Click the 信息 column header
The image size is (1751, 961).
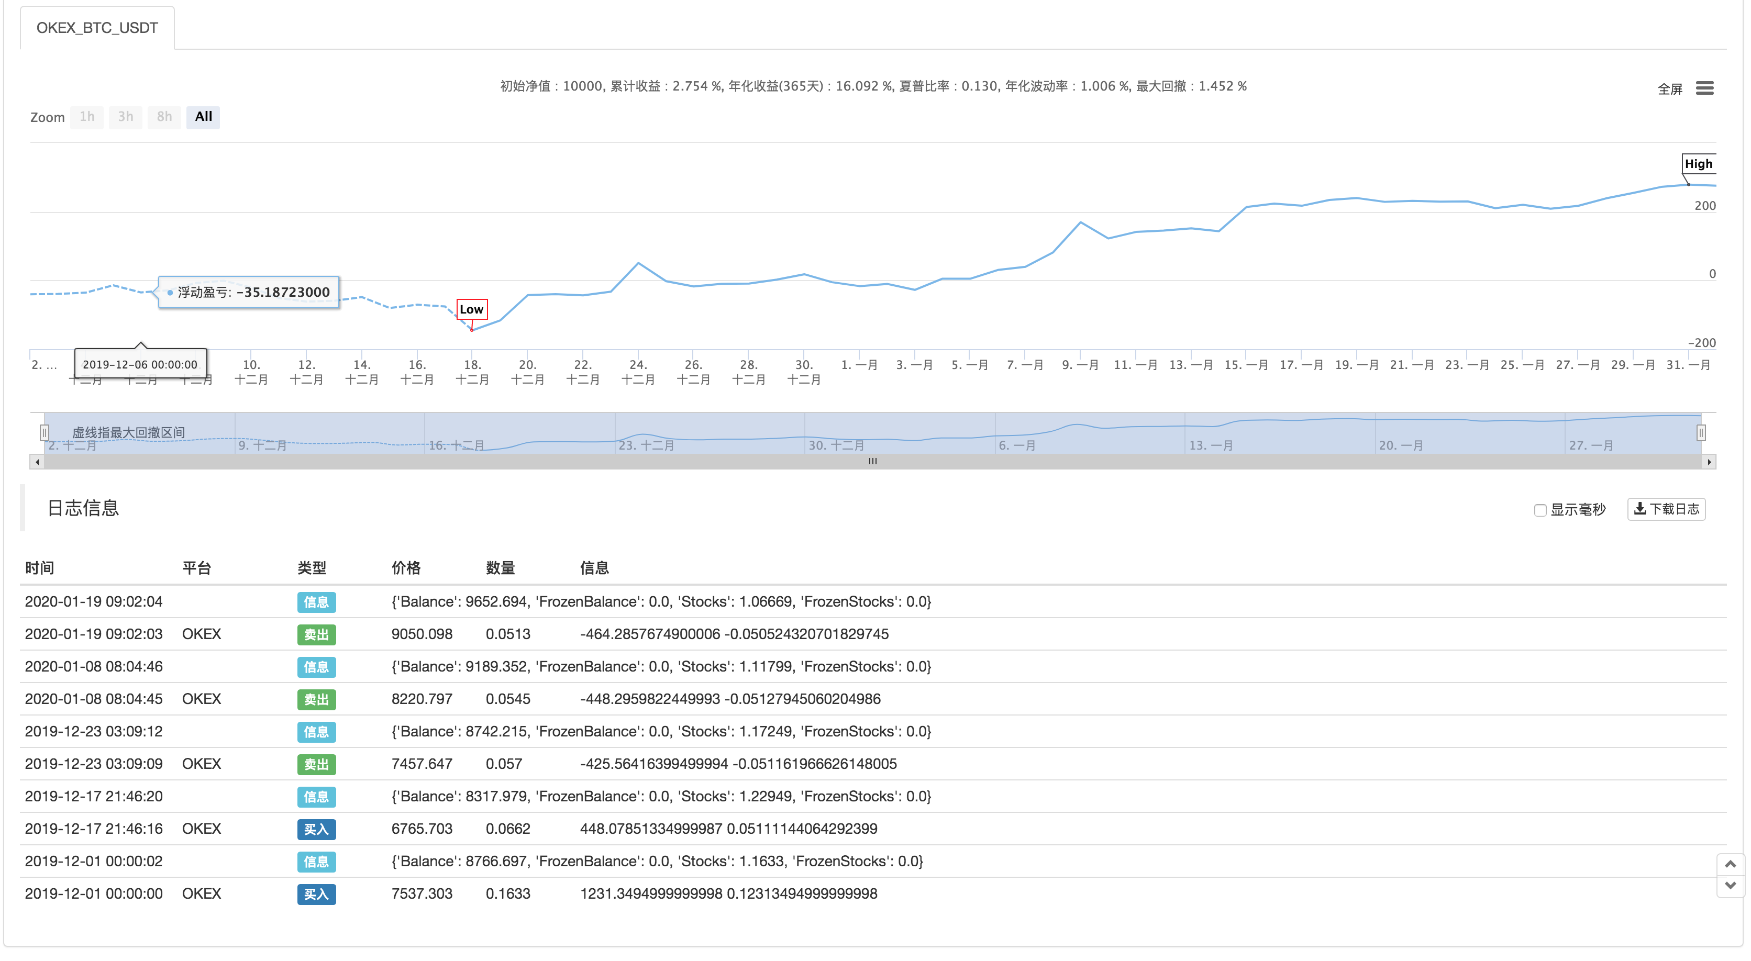point(594,568)
